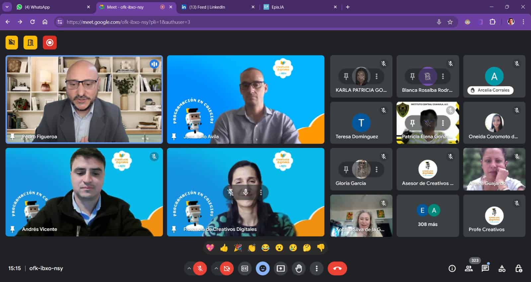This screenshot has width=531, height=282.
Task: Open the emoji reactions smiley button
Action: 263,268
